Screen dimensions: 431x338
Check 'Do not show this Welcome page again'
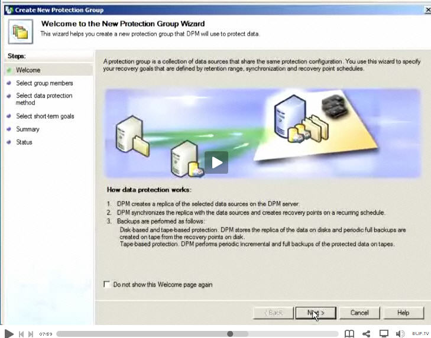[x=107, y=284]
